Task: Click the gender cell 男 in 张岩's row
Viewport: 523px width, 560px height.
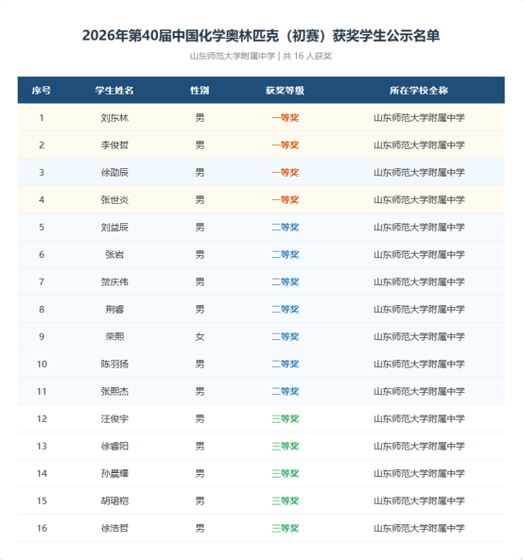Action: [x=200, y=255]
